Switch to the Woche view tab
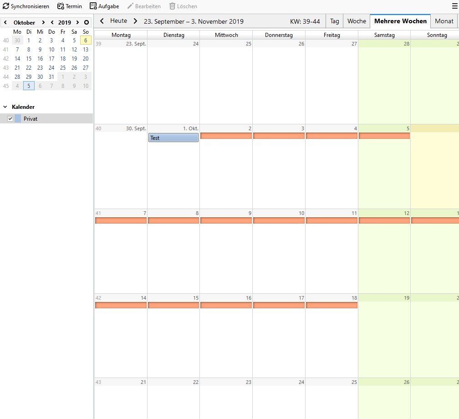Viewport: 459px width, 419px height. point(357,21)
